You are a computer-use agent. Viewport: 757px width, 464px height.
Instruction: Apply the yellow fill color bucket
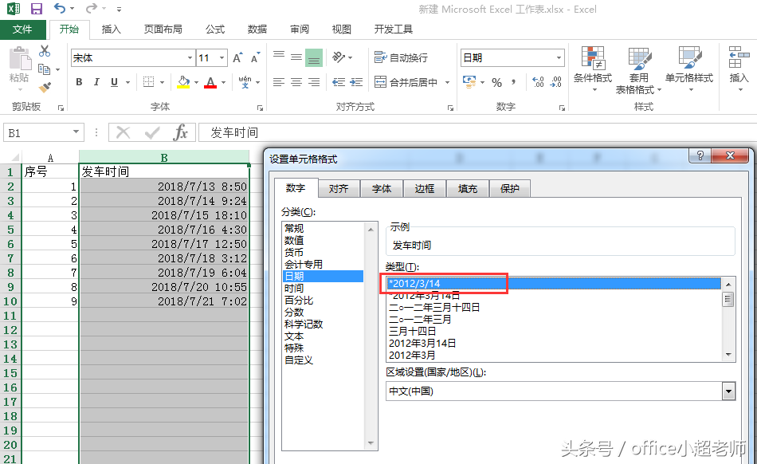(x=183, y=82)
